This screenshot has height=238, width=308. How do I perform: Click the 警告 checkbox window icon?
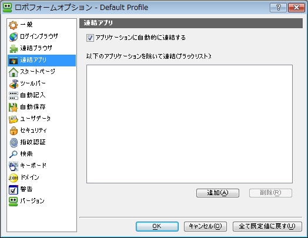pos(14,190)
